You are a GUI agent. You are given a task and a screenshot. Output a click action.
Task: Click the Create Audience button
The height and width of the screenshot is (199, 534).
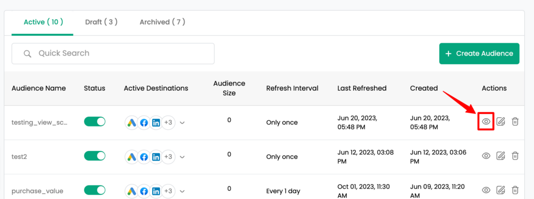[x=479, y=54]
